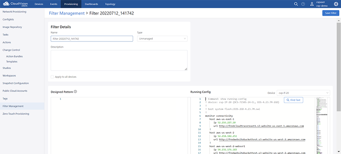Open the Topology tab

[110, 4]
